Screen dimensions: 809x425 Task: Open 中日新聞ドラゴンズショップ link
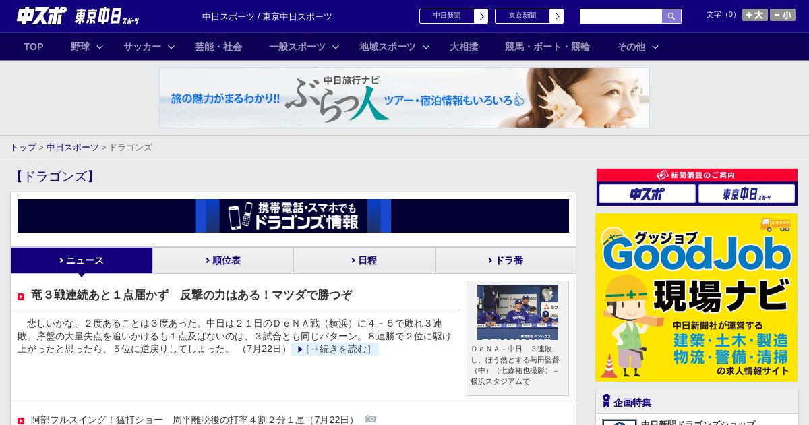698,423
